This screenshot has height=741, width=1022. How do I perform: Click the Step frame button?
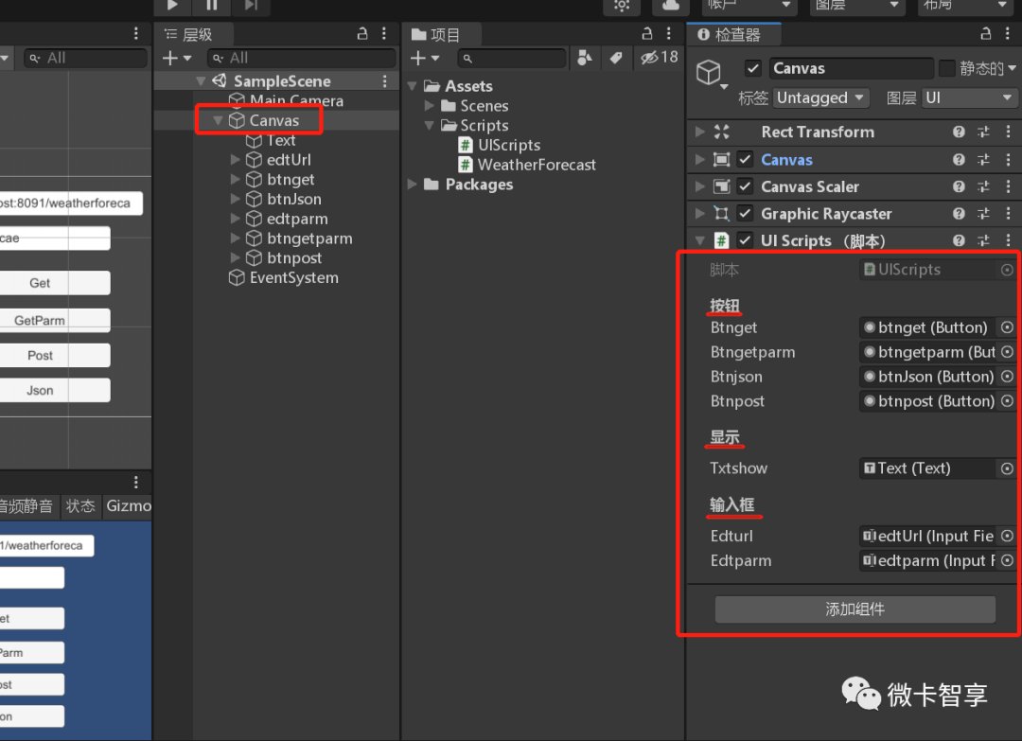click(x=250, y=8)
